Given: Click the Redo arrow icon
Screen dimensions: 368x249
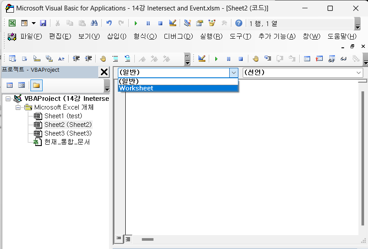Looking at the screenshot, I should tap(121, 23).
